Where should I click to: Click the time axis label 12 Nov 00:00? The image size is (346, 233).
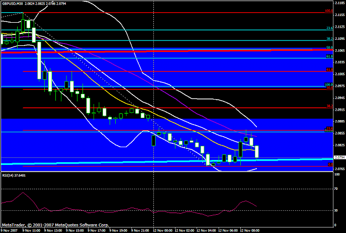tap(163, 231)
